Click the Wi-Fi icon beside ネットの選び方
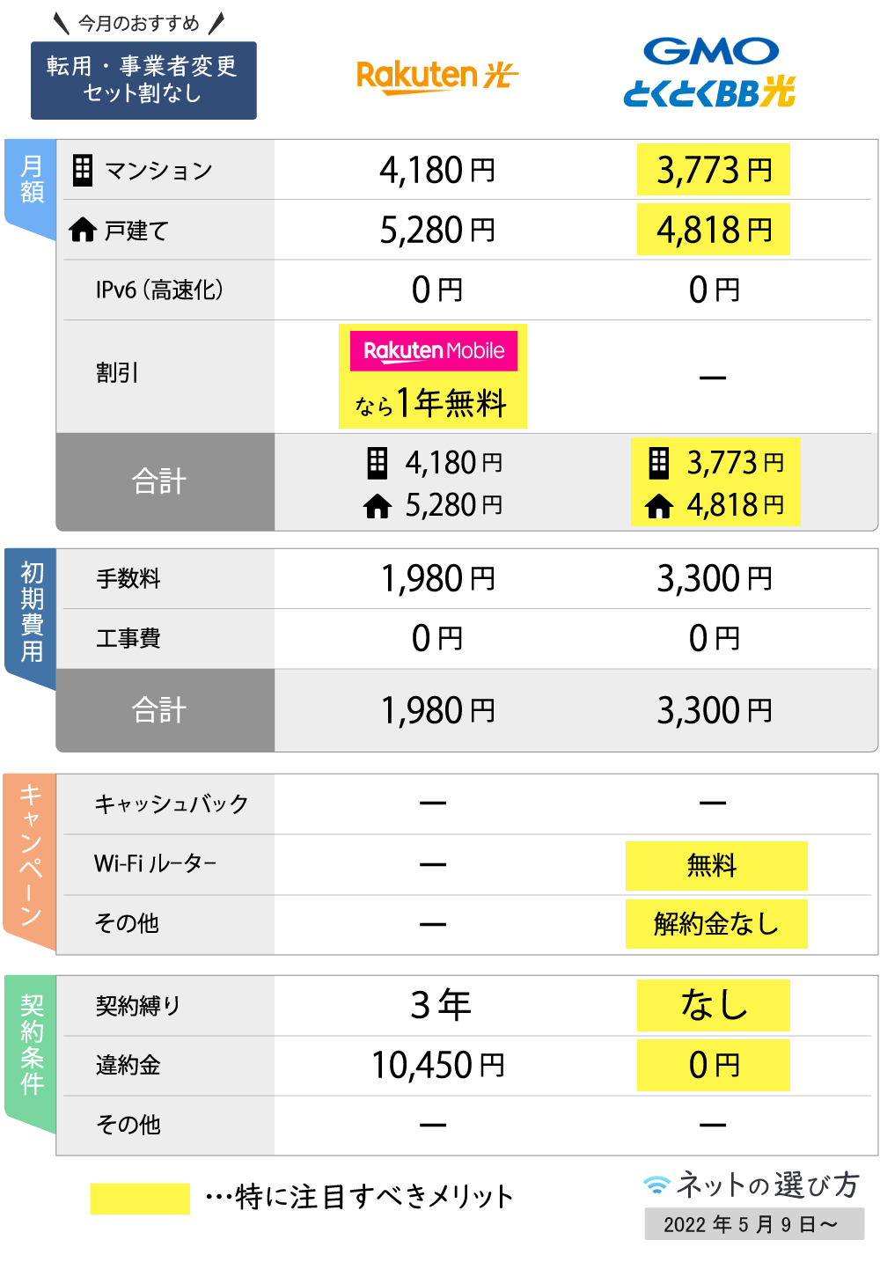This screenshot has width=880, height=1262. pyautogui.click(x=656, y=1185)
